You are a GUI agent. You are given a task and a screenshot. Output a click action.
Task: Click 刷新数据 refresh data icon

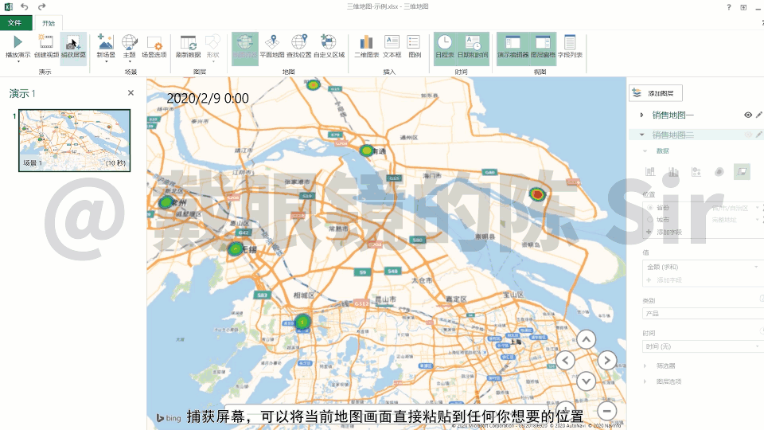188,43
